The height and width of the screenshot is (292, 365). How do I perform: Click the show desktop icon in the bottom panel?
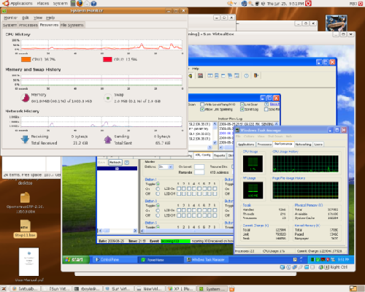pos(4,288)
